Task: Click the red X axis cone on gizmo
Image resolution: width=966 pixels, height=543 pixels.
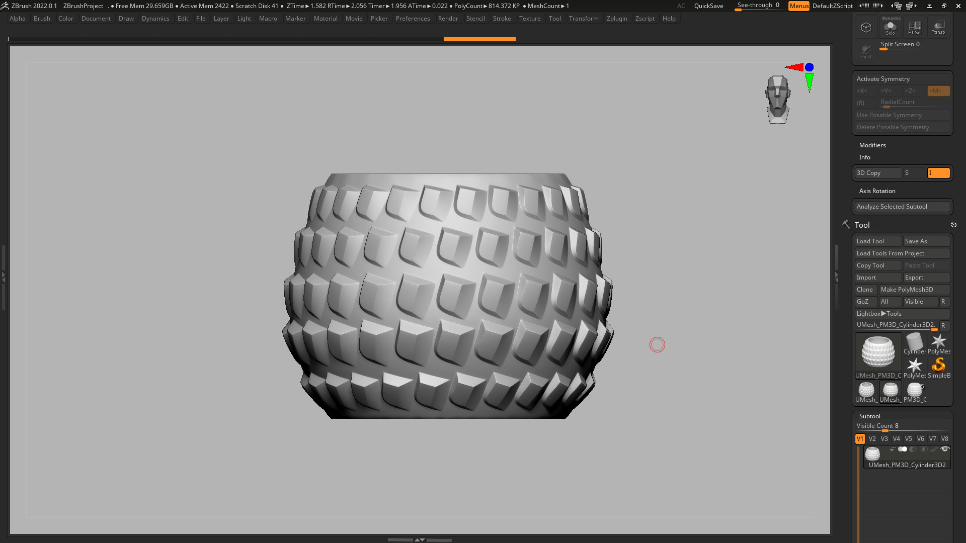Action: [x=794, y=67]
